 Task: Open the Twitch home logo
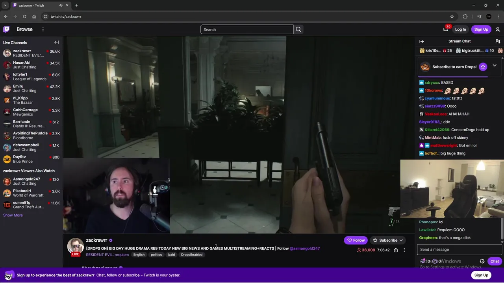click(6, 29)
